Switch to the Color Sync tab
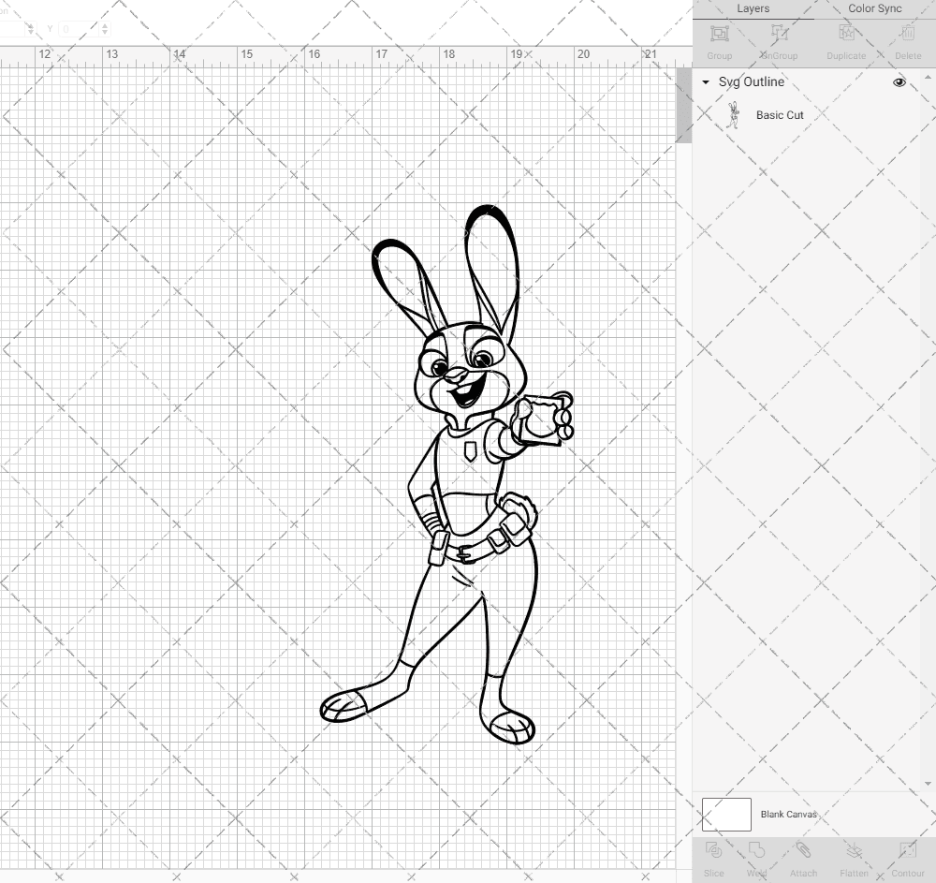This screenshot has height=883, width=936. tap(874, 9)
